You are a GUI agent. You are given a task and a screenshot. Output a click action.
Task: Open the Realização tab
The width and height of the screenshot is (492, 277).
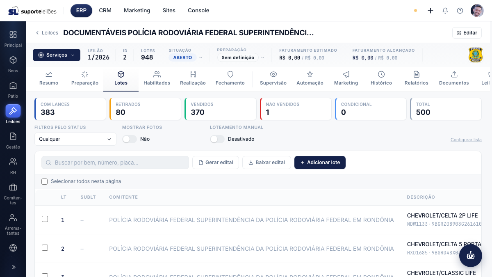pyautogui.click(x=193, y=78)
